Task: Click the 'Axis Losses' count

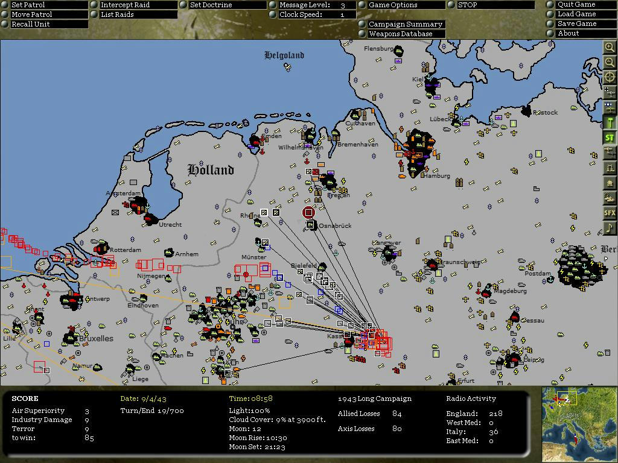Action: 397,429
